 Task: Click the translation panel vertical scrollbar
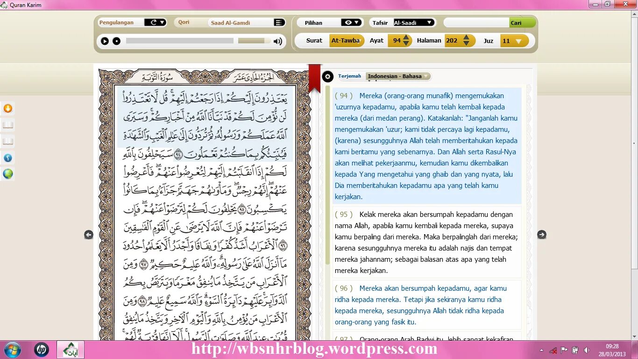click(328, 174)
